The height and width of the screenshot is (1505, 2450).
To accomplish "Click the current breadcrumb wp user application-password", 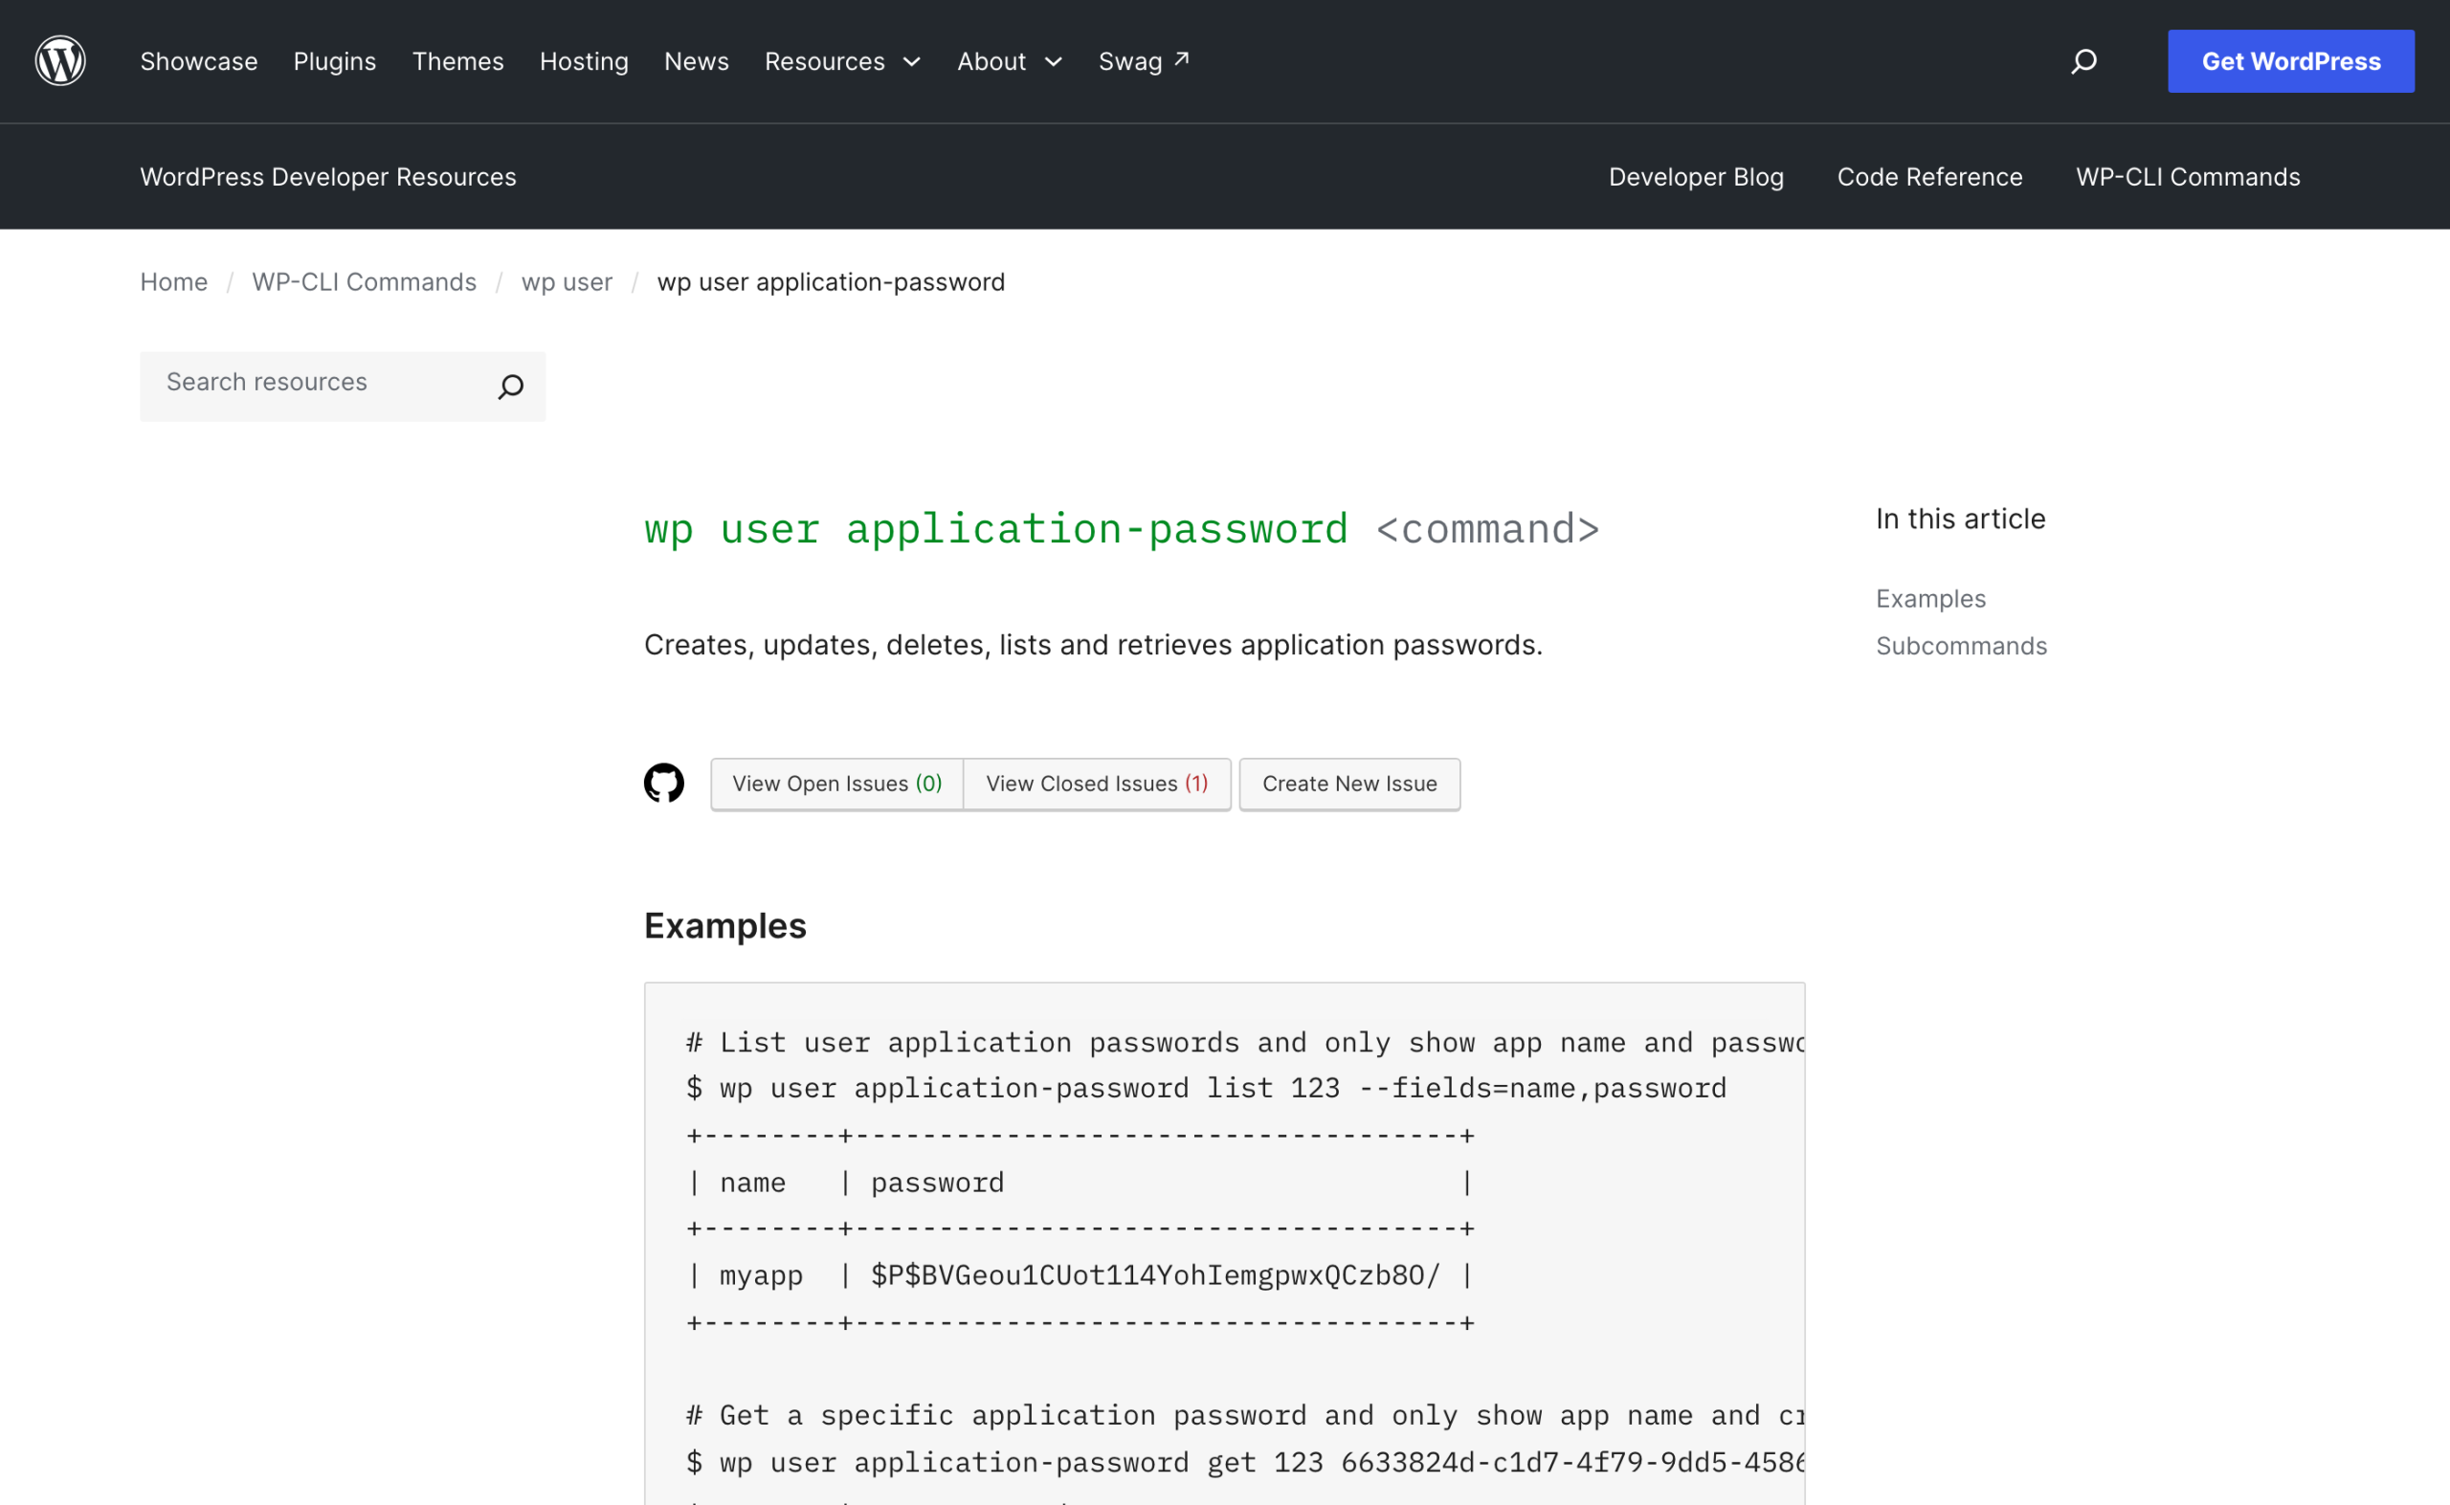I will point(832,282).
